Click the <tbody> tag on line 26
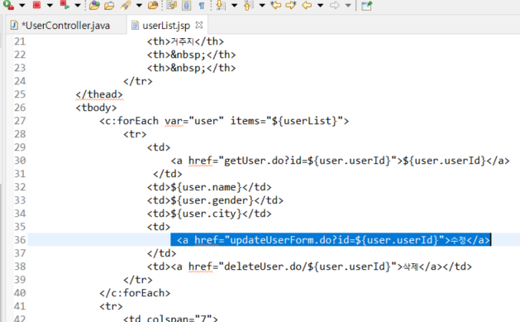Screen dimensions: 520x322 coord(96,108)
